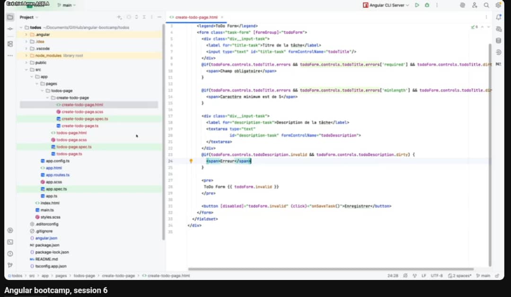Open Project panel options kebab menu

151,17
